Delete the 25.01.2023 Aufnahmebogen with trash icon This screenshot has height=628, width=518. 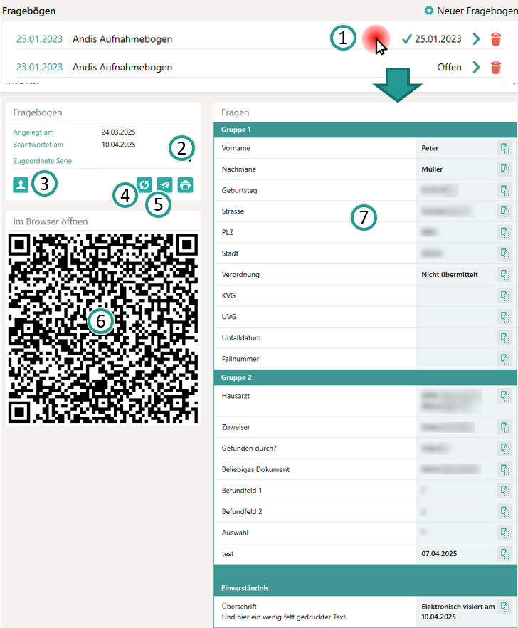coord(495,39)
